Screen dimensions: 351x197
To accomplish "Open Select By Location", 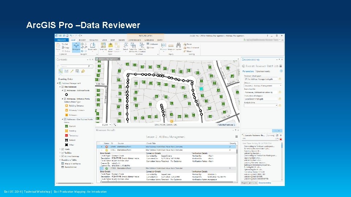I will tap(142, 47).
